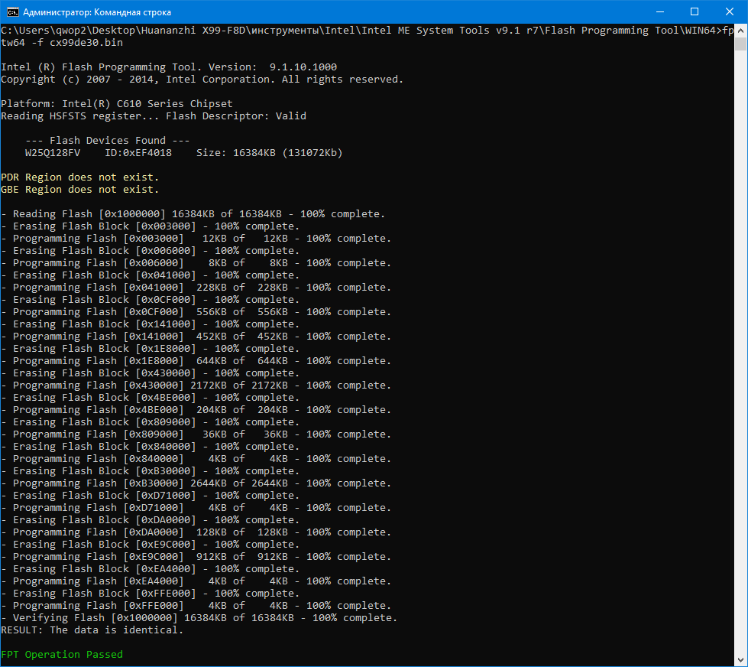Click 'Programming Flash [0xDA0000]' 128KB line
The width and height of the screenshot is (748, 667).
pos(196,532)
